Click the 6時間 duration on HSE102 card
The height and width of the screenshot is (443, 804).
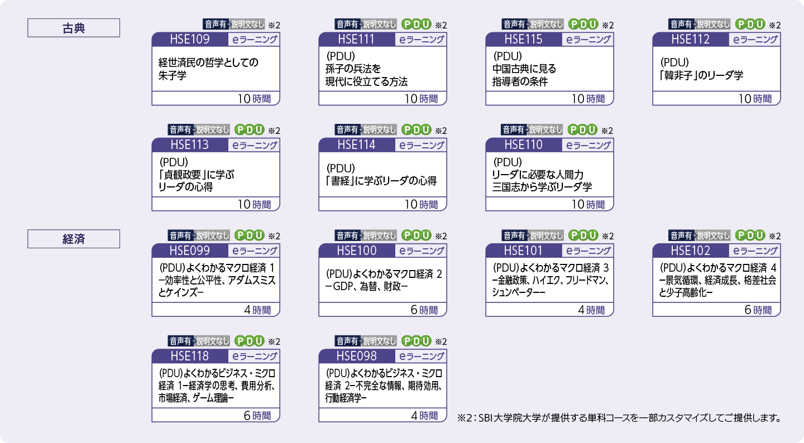click(x=758, y=310)
